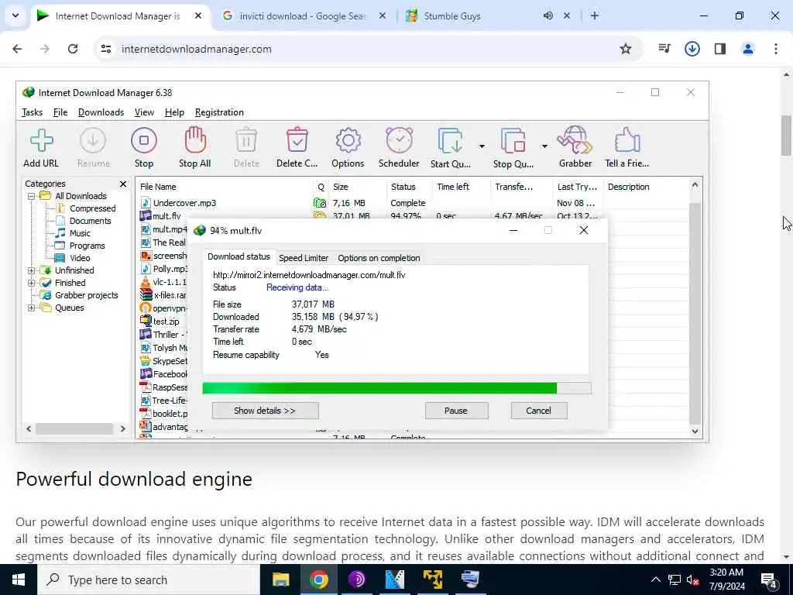Mute the Stumble Guys tab audio icon
The width and height of the screenshot is (793, 595).
[548, 15]
